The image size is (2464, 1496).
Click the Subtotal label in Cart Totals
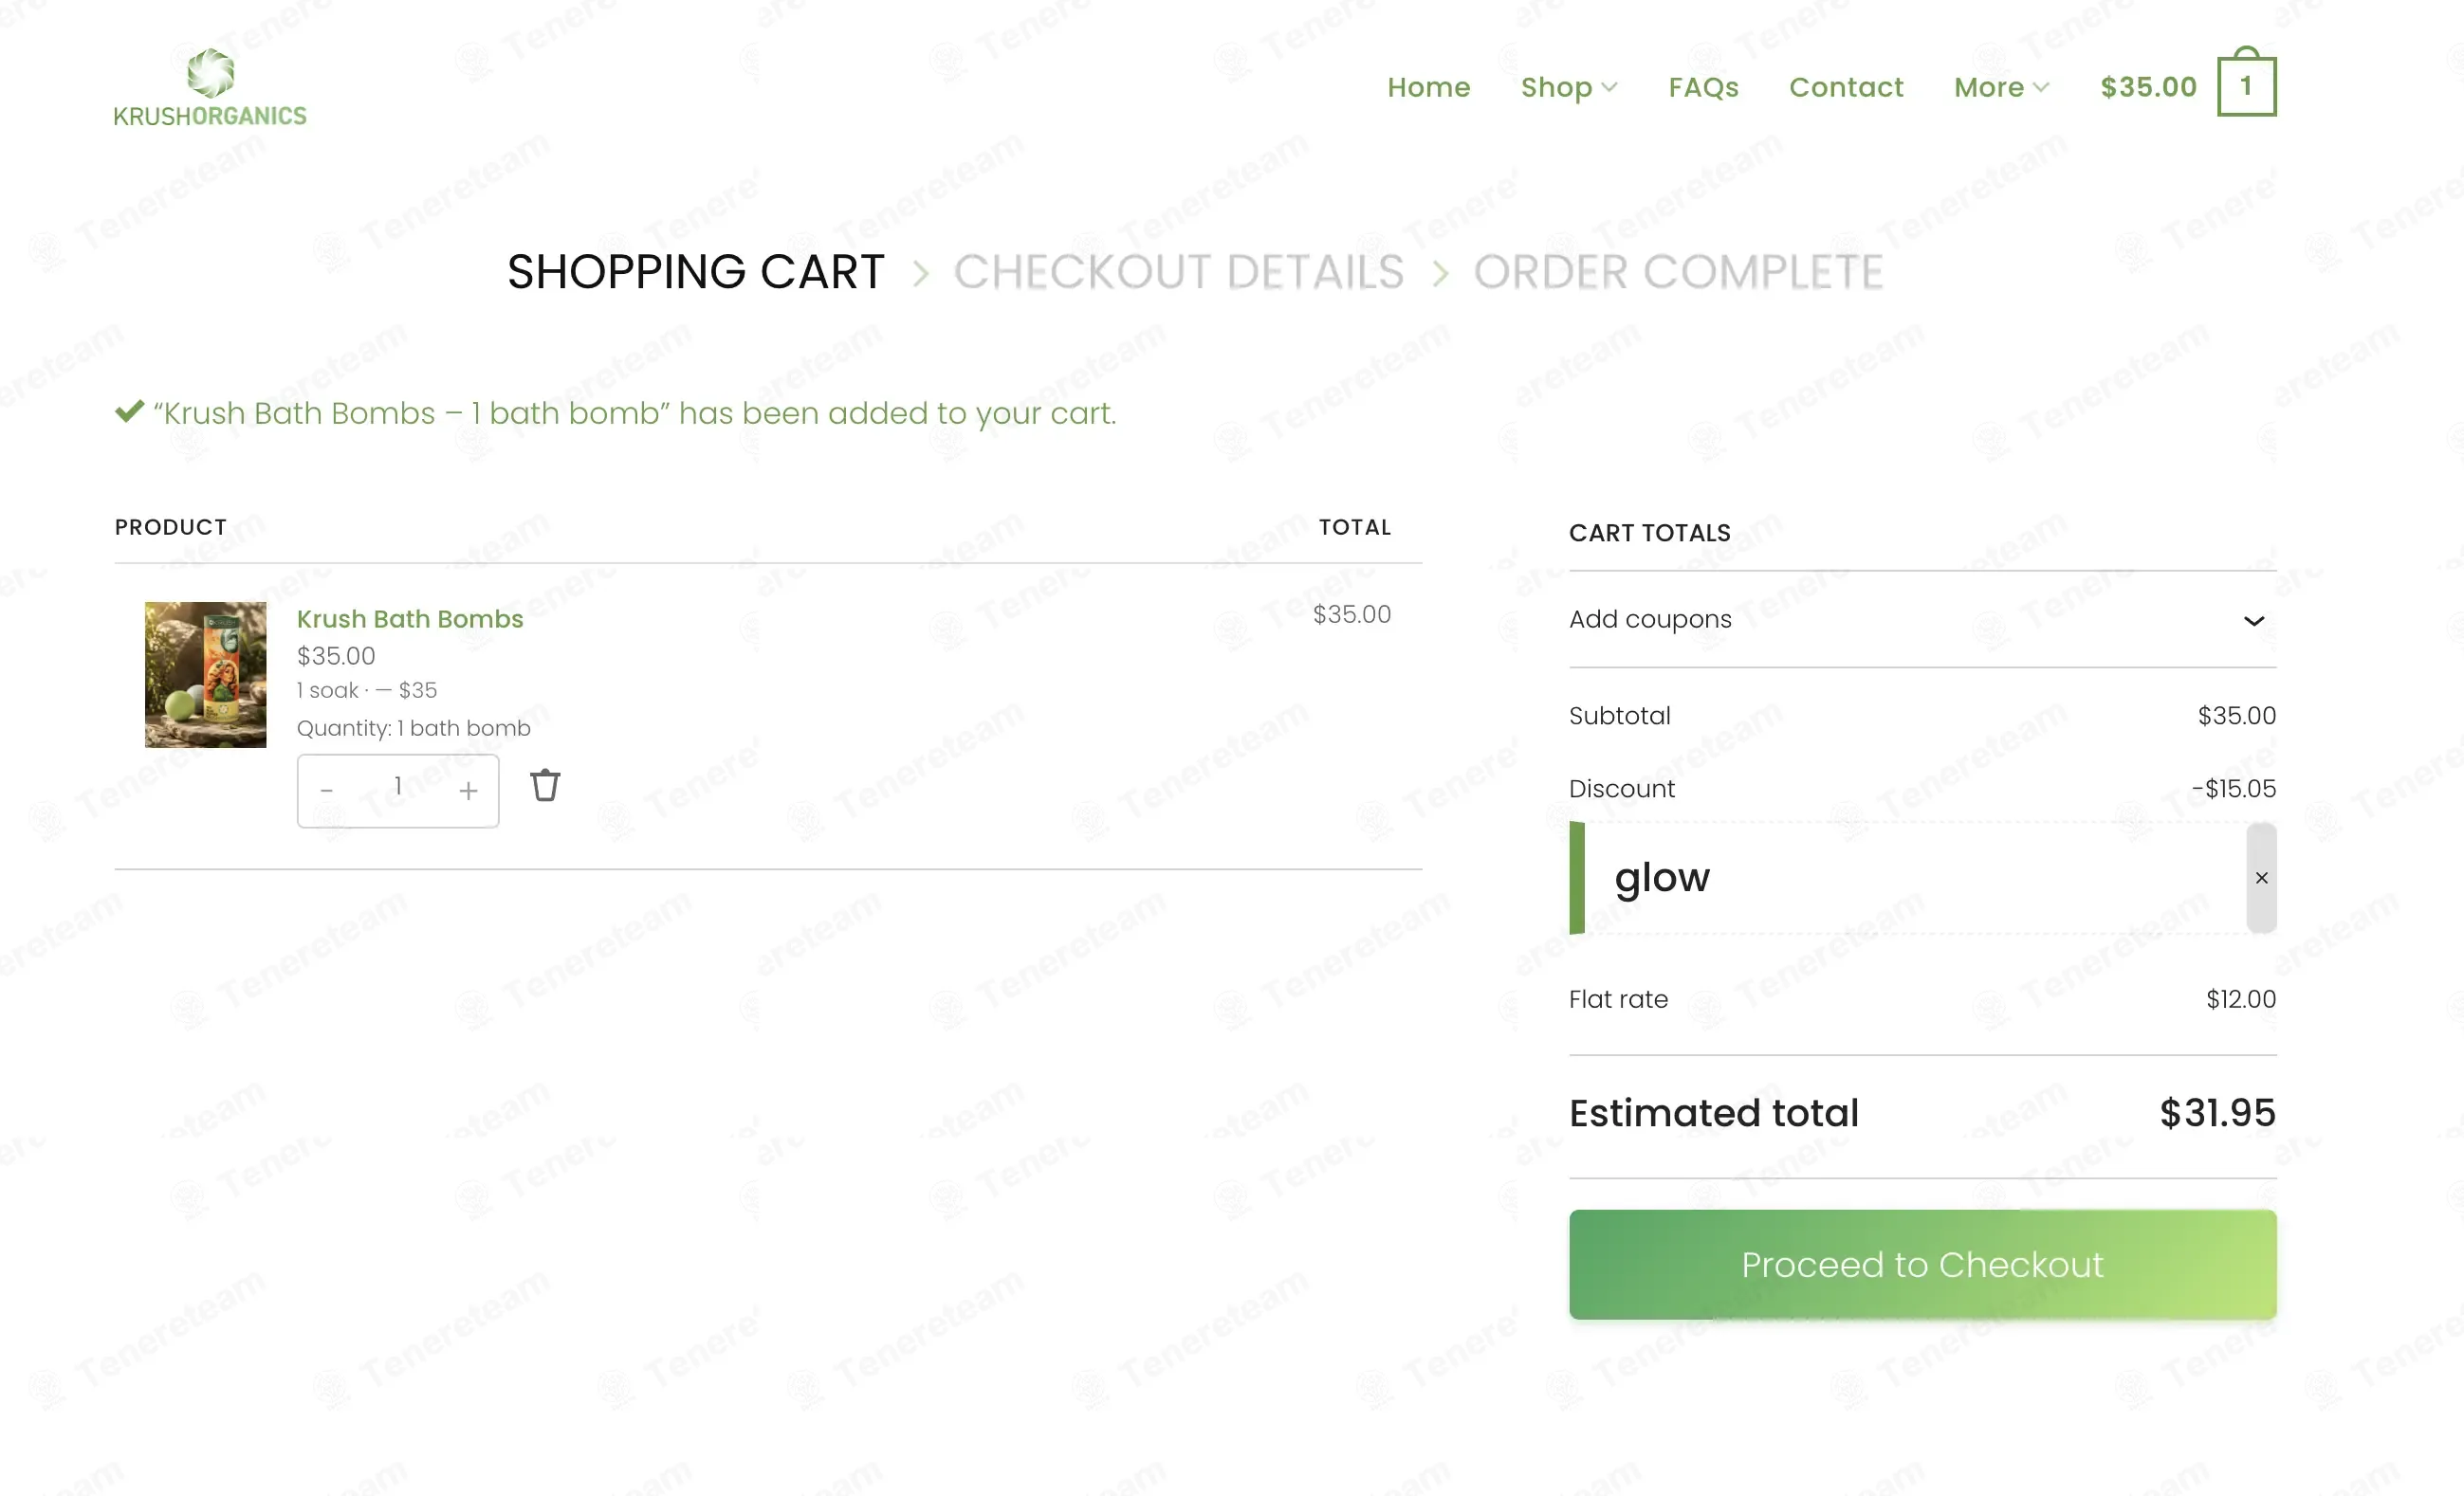pos(1619,716)
